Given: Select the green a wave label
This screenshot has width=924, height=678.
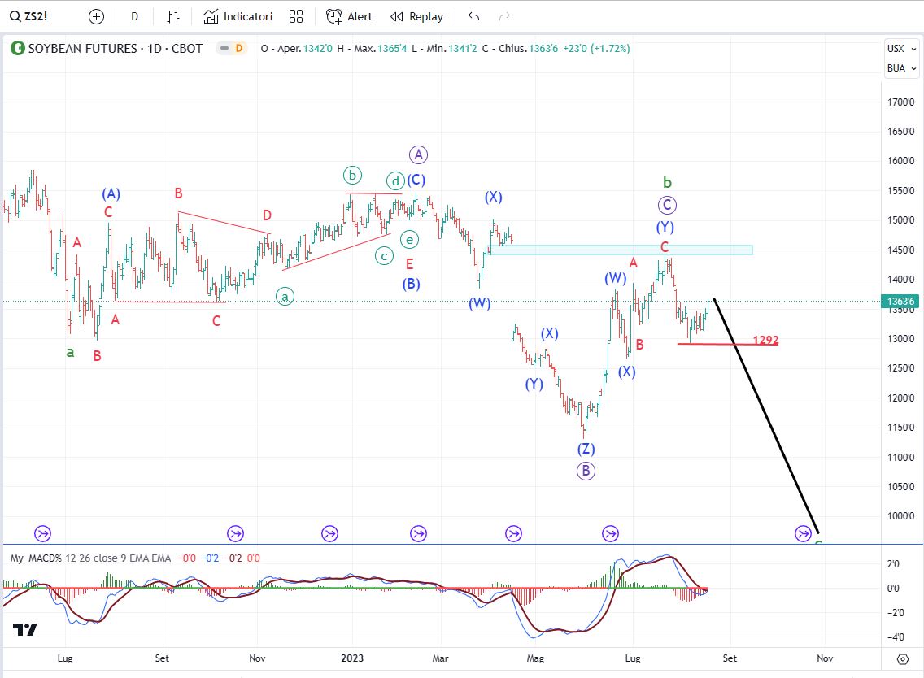Looking at the screenshot, I should (x=70, y=352).
